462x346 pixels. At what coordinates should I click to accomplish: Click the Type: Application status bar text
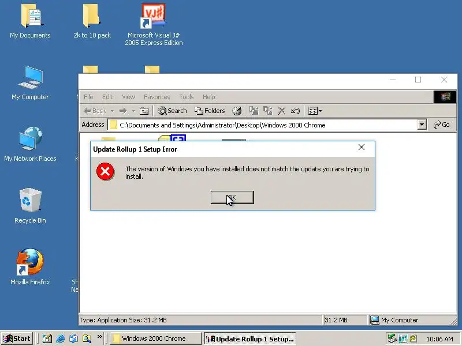(123, 320)
